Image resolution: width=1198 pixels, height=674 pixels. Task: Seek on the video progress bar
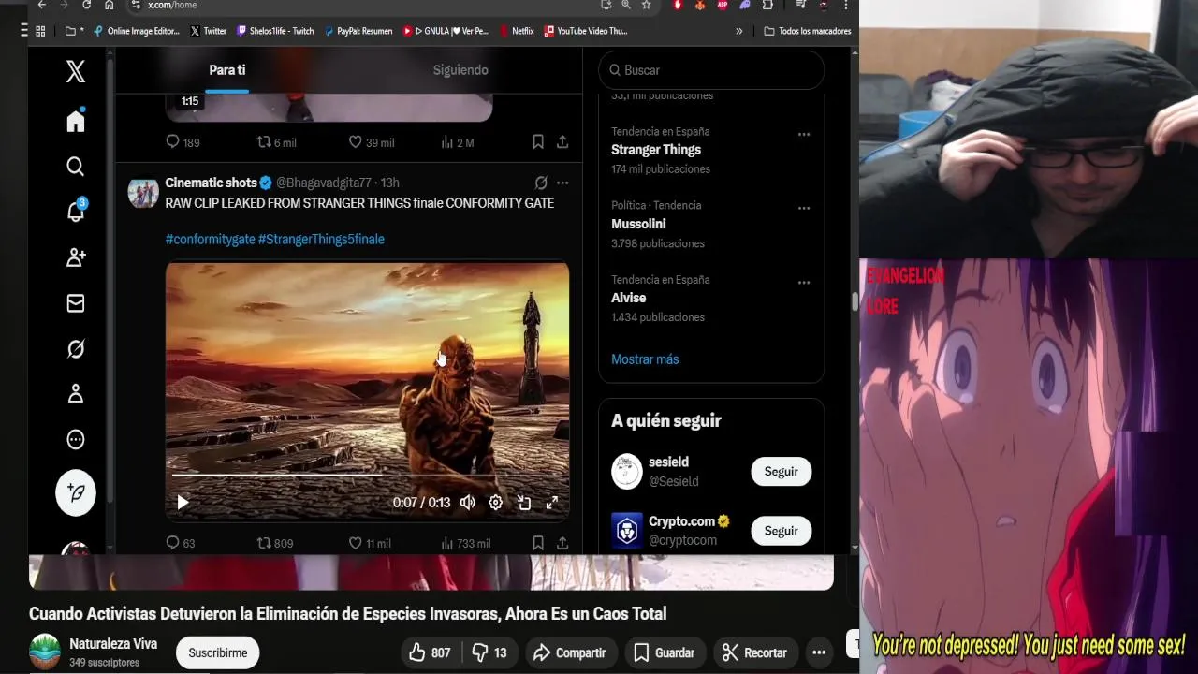click(x=367, y=476)
